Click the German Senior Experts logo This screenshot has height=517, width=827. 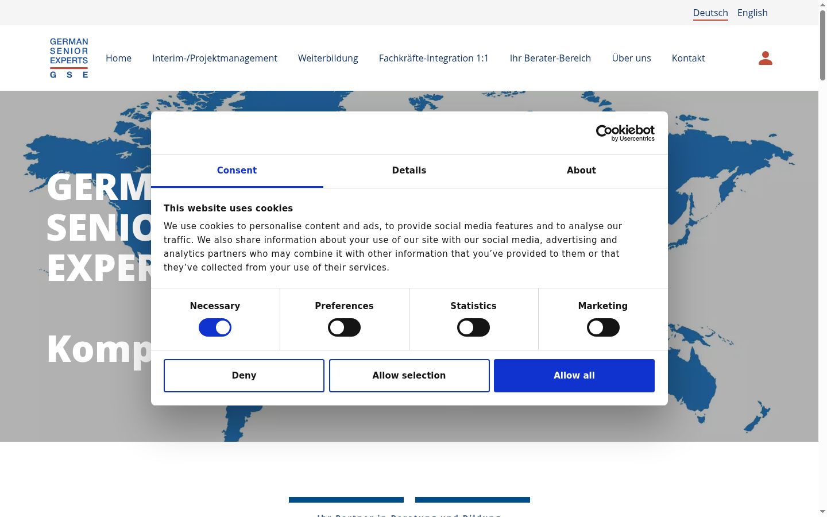click(69, 58)
